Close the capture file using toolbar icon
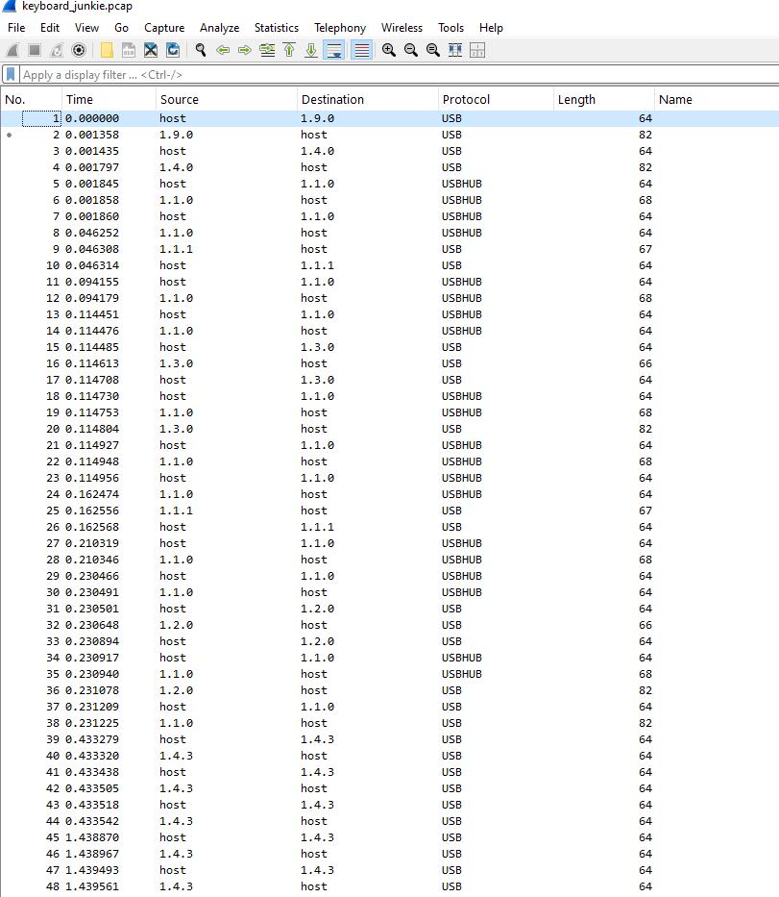Image resolution: width=779 pixels, height=897 pixels. tap(151, 50)
